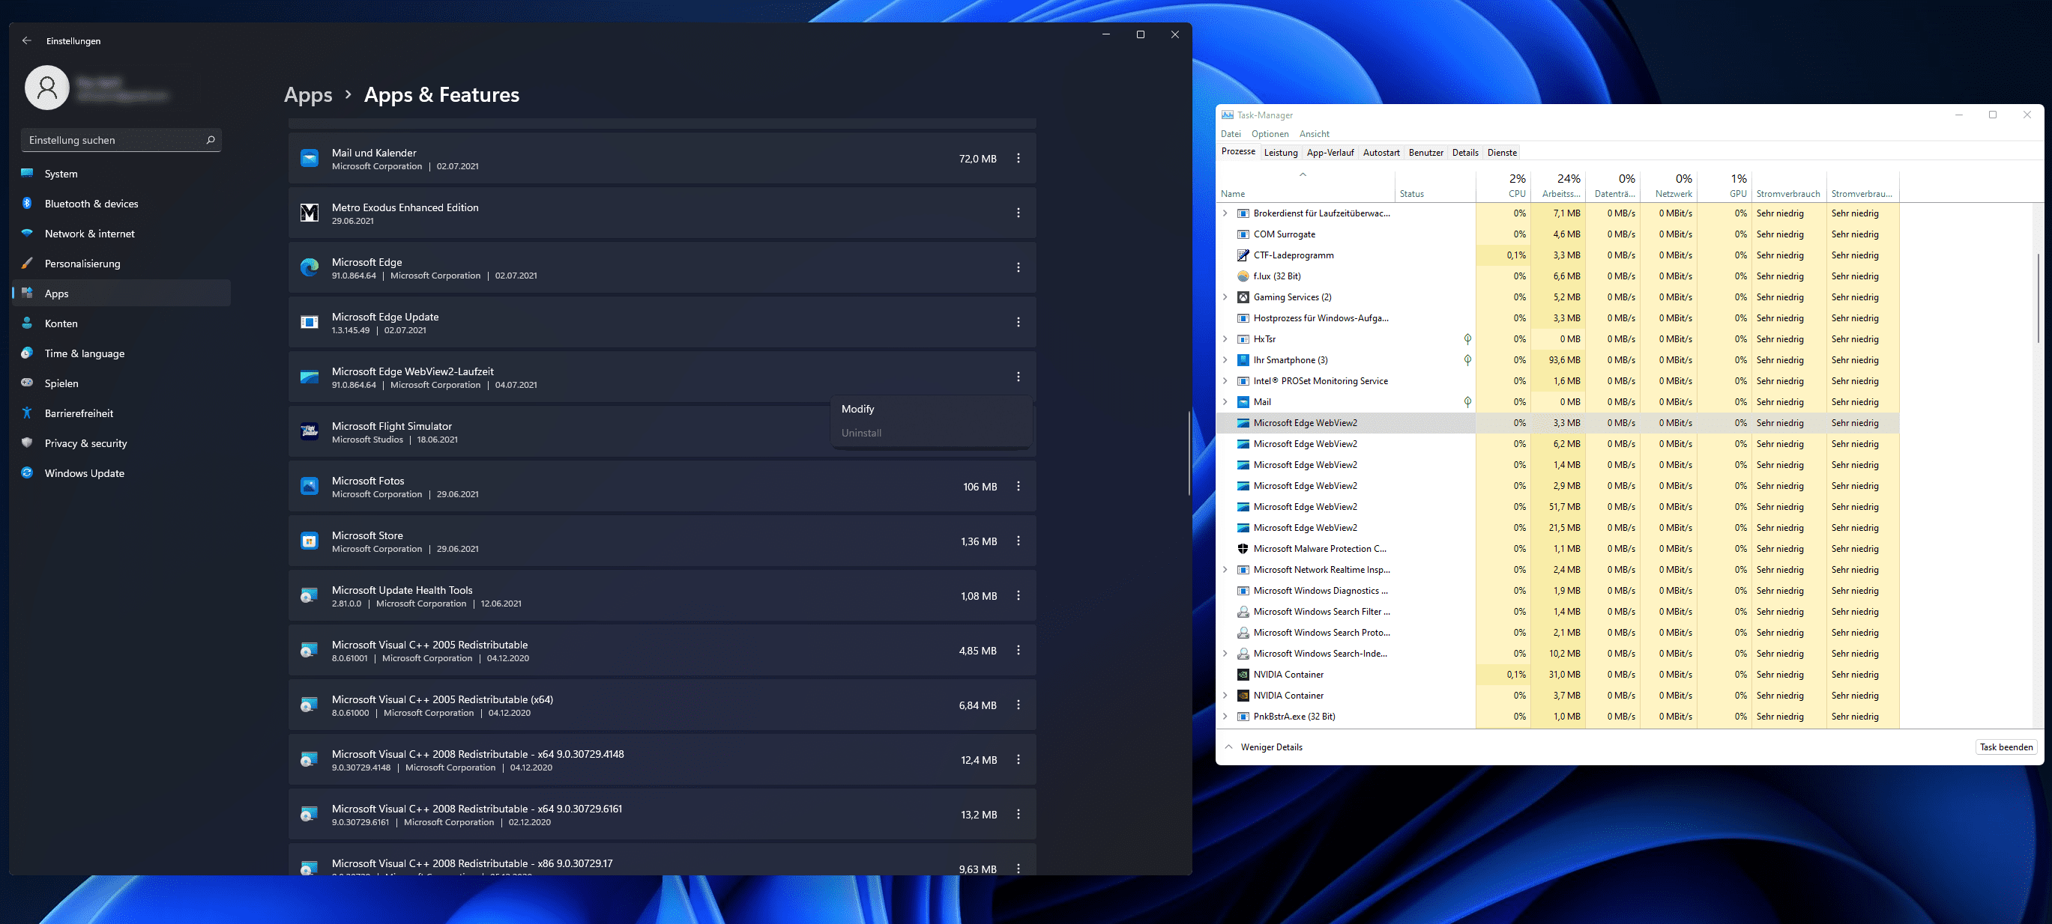Select CTF-Ladeprogramm icon in Task-Manager
Screen dimensions: 2052x924
pyautogui.click(x=1243, y=255)
